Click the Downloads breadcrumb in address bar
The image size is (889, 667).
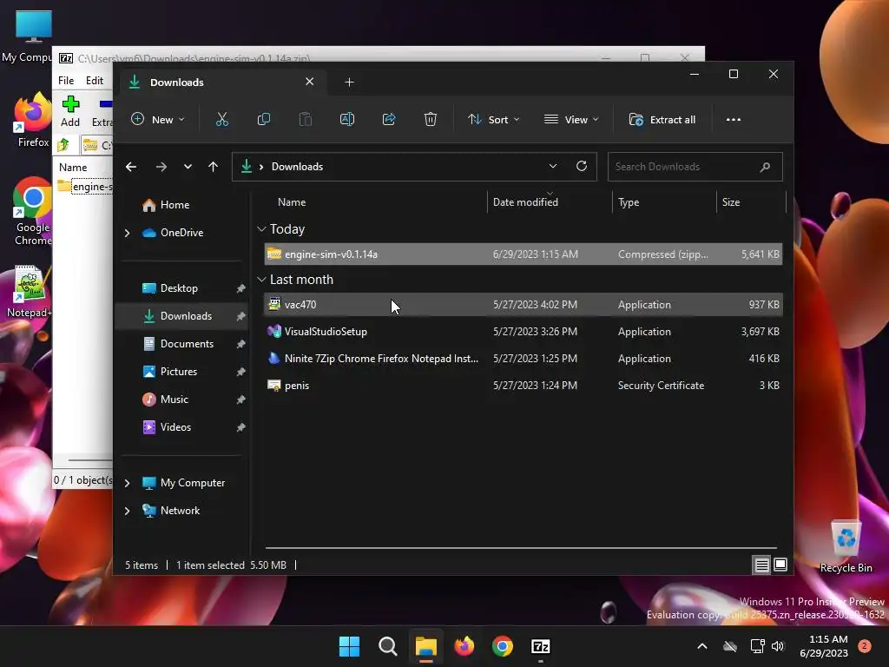tap(297, 167)
